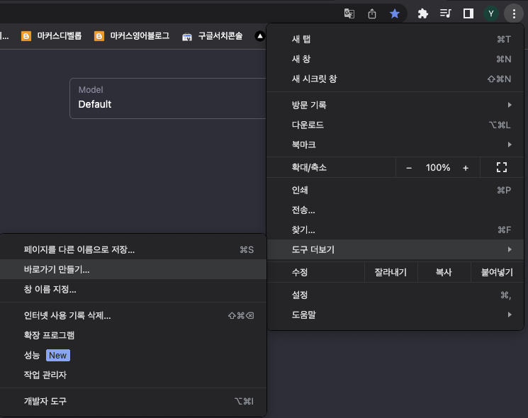Image resolution: width=528 pixels, height=418 pixels.
Task: Click the 붙여넣기 button
Action: point(497,272)
